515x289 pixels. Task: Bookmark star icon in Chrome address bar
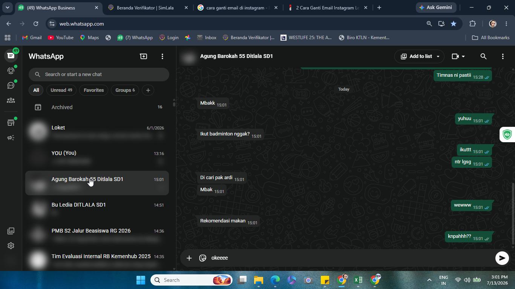click(454, 24)
